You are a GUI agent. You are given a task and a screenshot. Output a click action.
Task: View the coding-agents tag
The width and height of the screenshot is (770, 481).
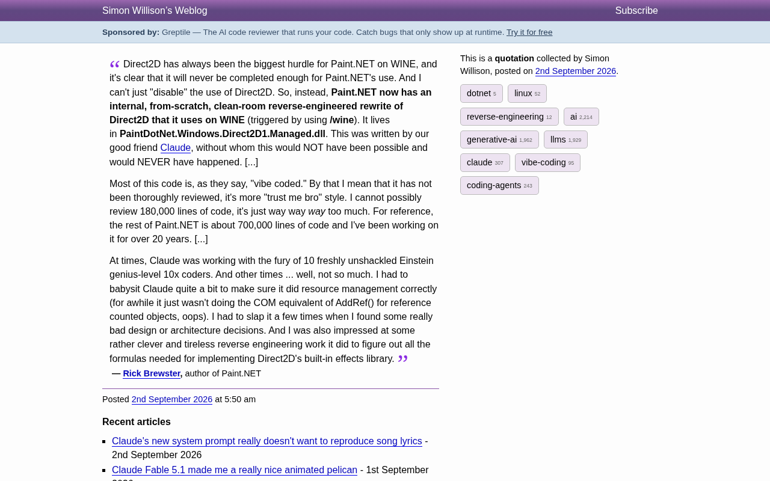coord(499,185)
